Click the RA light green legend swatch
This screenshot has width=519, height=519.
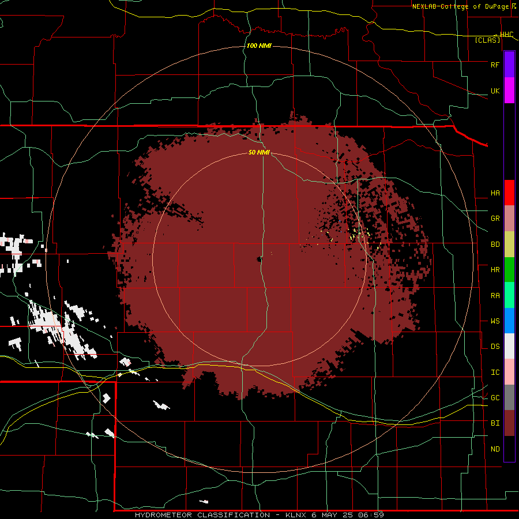tap(509, 295)
